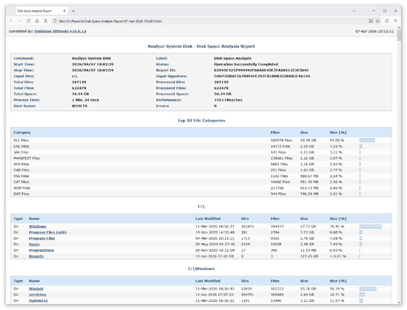Click the C:\Windows section heading
The width and height of the screenshot is (407, 310).
coord(201,269)
